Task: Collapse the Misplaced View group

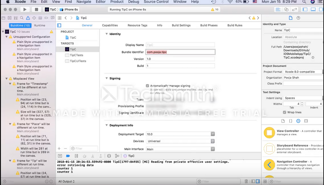Action: 7,79
